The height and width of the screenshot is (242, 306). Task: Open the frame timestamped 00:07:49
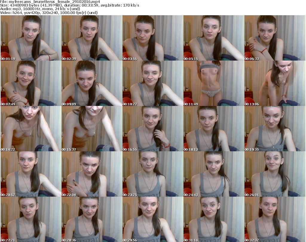30,83
